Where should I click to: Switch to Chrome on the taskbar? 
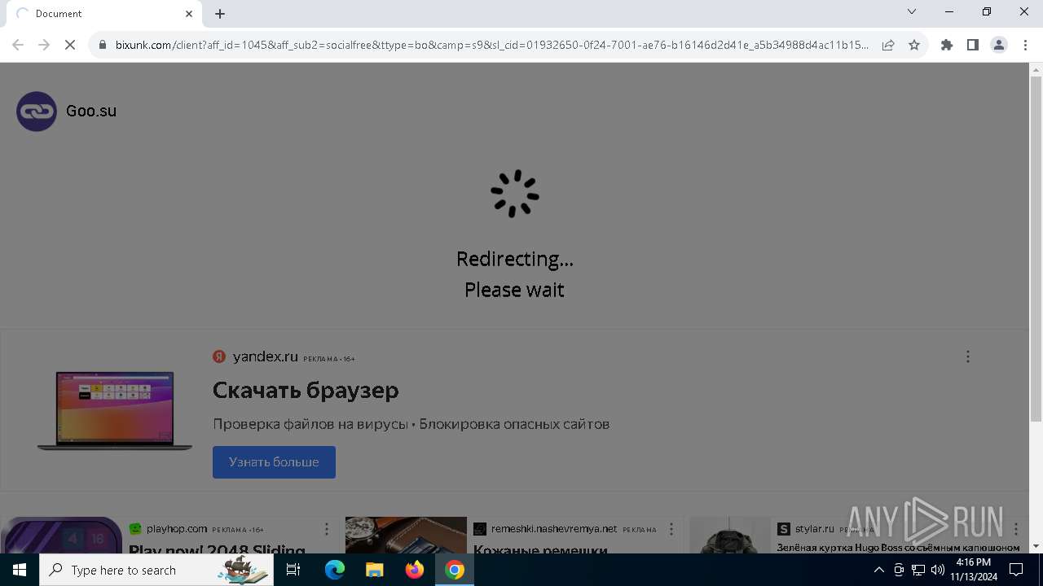coord(455,570)
